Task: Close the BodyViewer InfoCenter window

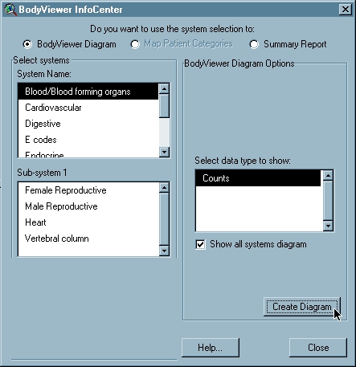Action: pos(346,10)
